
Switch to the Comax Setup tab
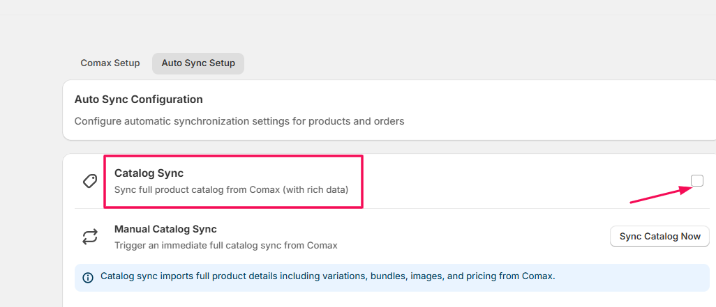coord(110,63)
